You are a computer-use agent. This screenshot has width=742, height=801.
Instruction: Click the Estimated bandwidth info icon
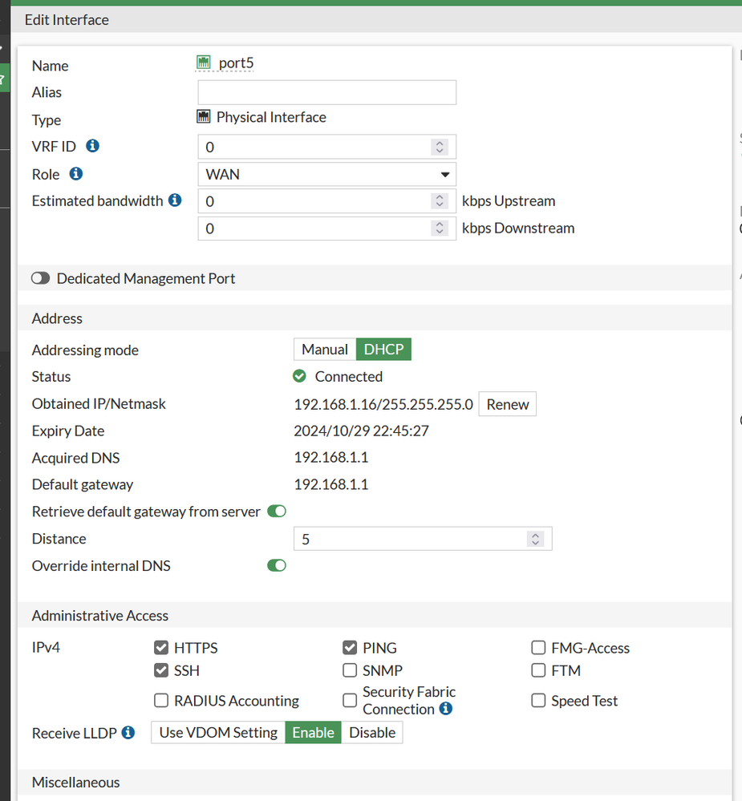pyautogui.click(x=175, y=200)
